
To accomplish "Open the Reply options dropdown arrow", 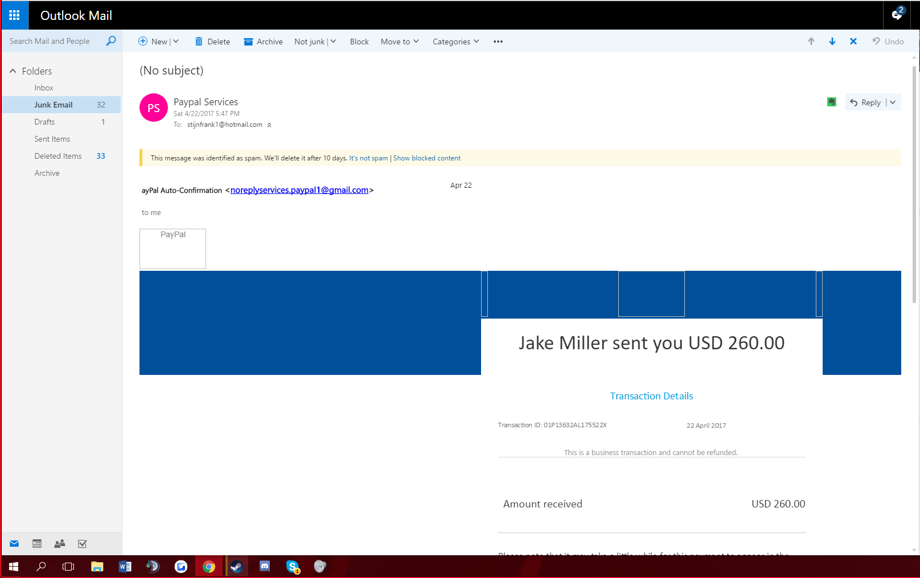I will click(893, 102).
